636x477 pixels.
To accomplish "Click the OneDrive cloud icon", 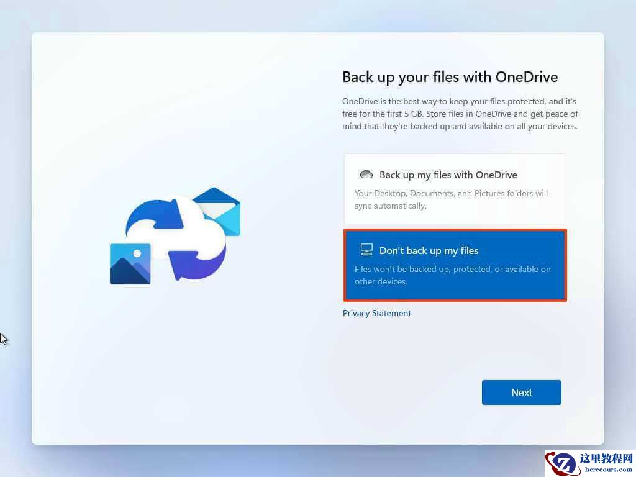I will click(366, 175).
